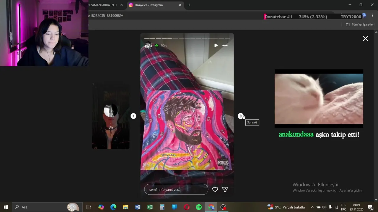
Task: Play the paused Instagram story
Action: point(216,45)
